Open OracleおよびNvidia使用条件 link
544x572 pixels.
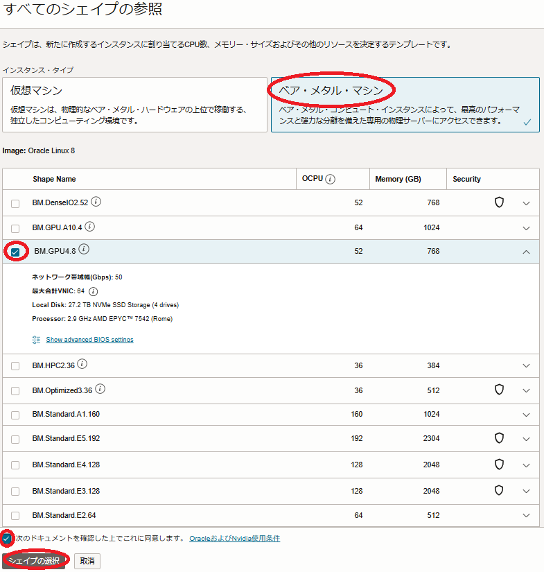click(x=234, y=538)
